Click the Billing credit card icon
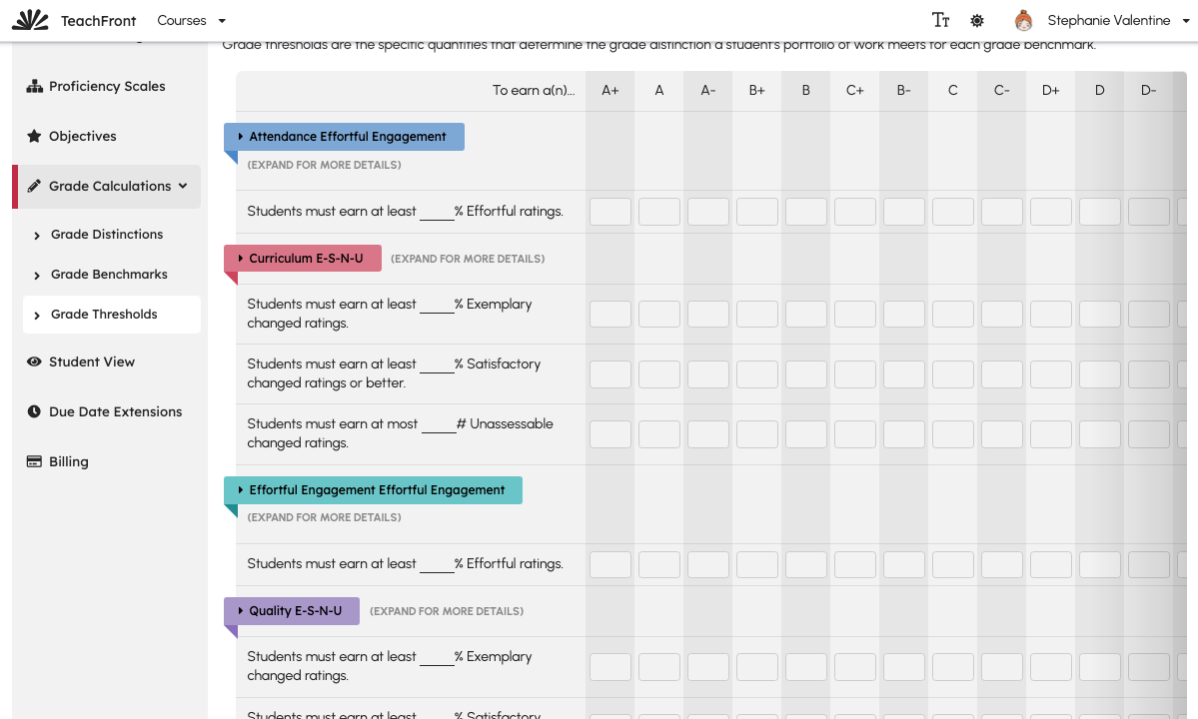The image size is (1198, 719). pyautogui.click(x=34, y=461)
